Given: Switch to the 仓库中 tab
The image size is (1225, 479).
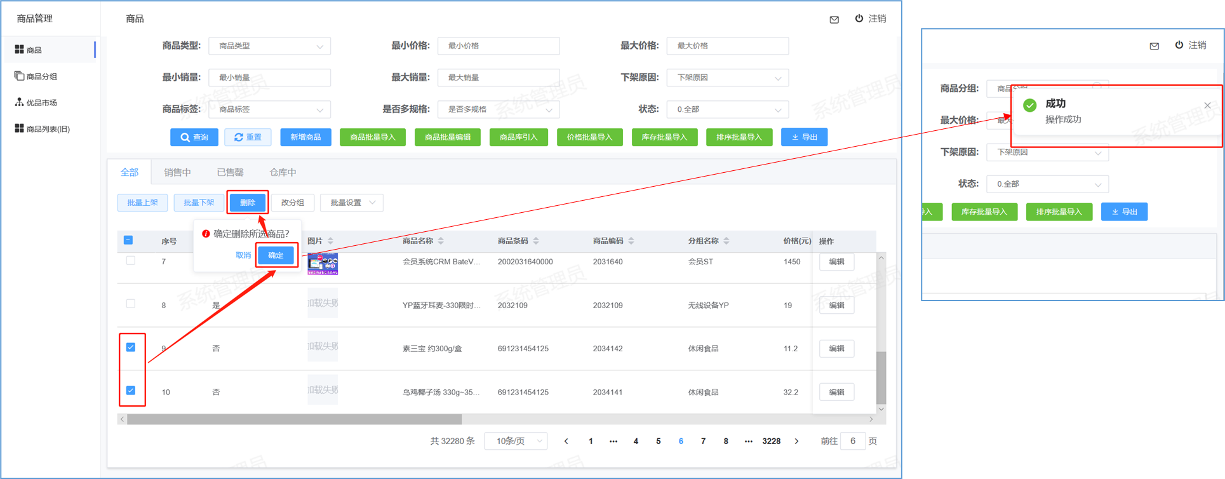Looking at the screenshot, I should [283, 172].
